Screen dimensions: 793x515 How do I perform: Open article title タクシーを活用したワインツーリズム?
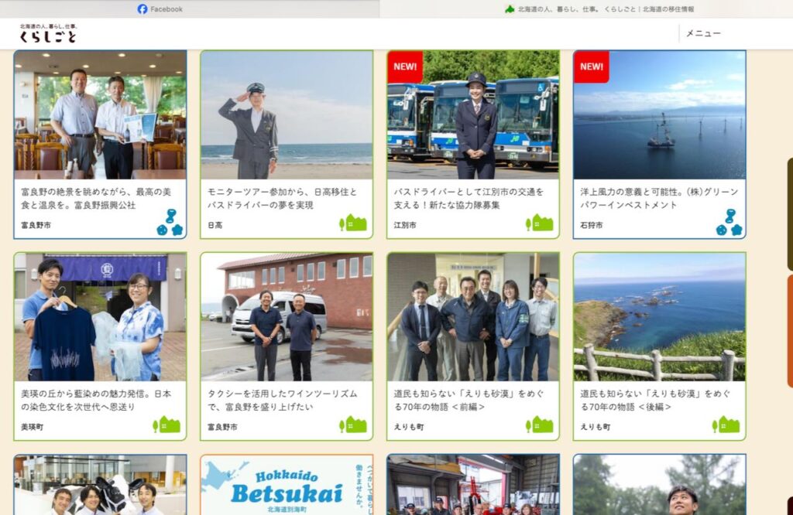(287, 400)
